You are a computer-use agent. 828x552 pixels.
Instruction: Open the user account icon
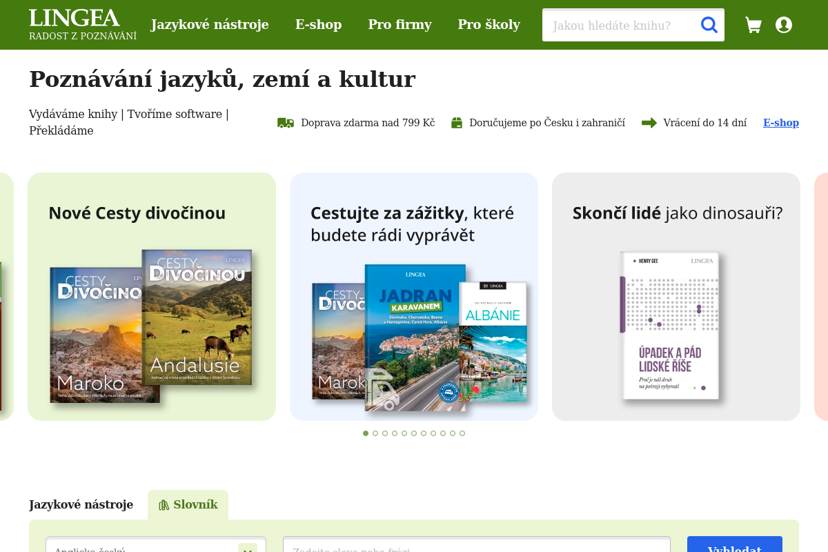point(784,25)
